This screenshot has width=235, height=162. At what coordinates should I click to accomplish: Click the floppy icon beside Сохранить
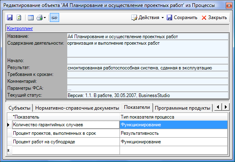click(x=169, y=17)
